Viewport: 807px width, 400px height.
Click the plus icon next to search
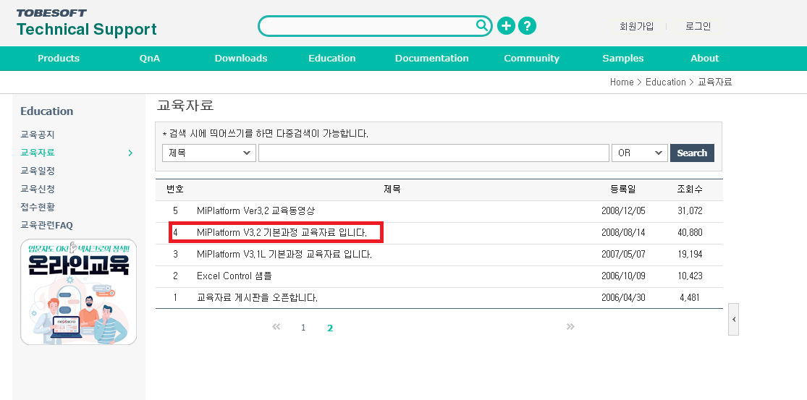click(x=506, y=26)
